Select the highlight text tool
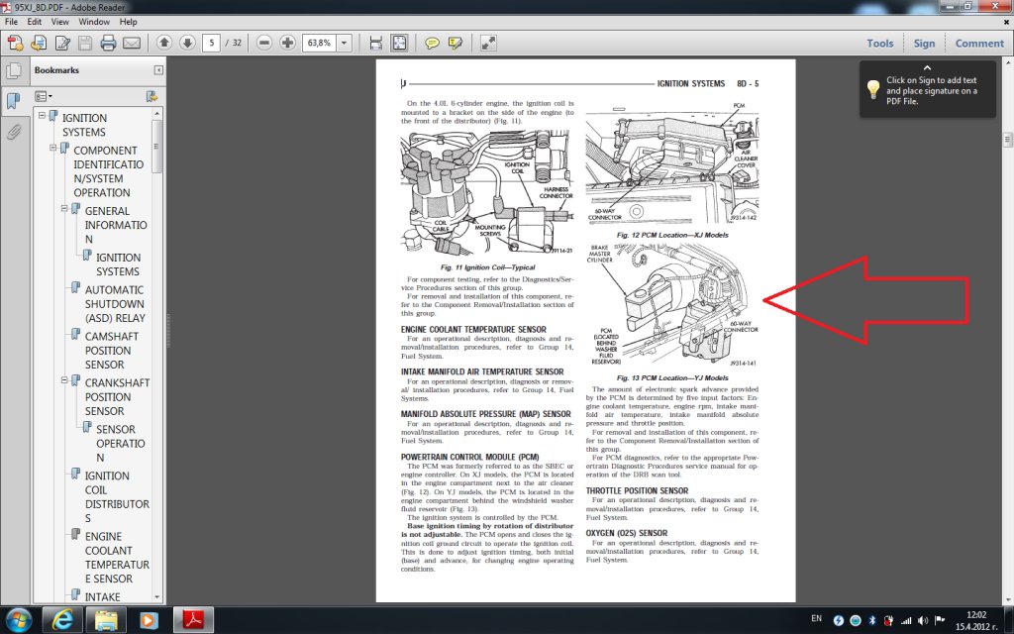Screen dimensions: 1014x634 click(x=456, y=43)
